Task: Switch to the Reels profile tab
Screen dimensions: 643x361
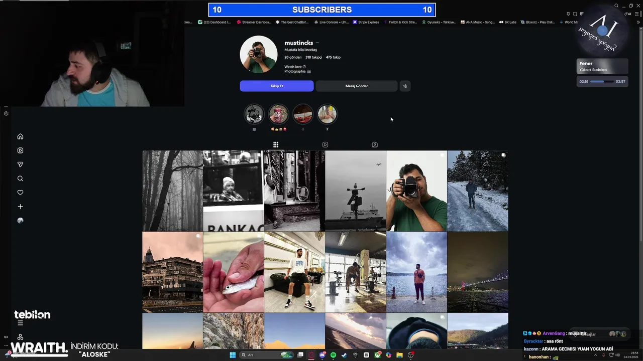Action: 325,144
